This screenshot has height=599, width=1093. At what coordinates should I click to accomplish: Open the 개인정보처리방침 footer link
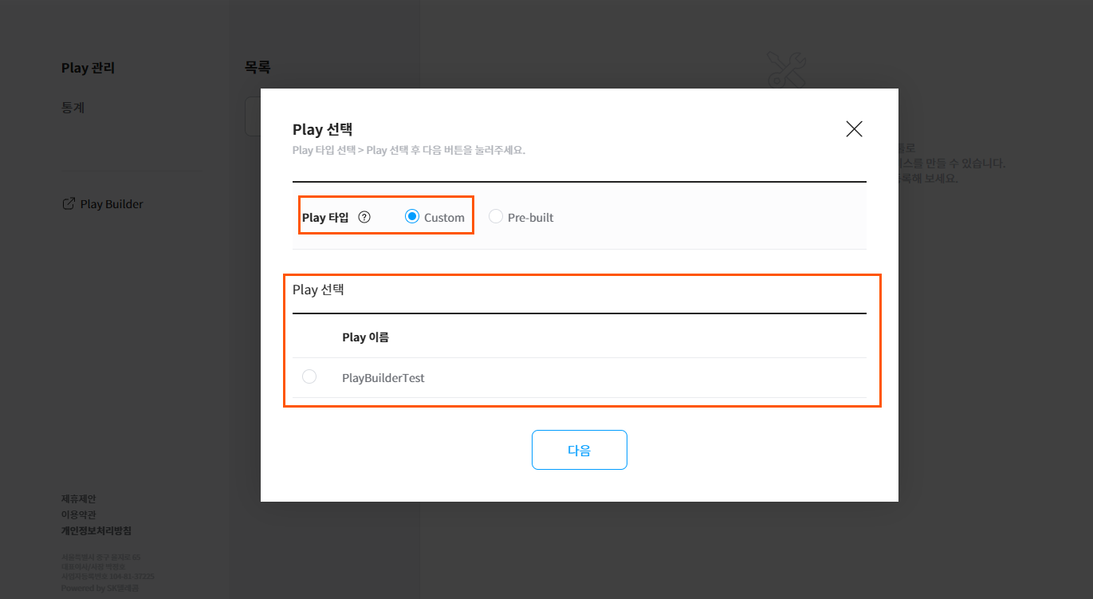point(96,530)
